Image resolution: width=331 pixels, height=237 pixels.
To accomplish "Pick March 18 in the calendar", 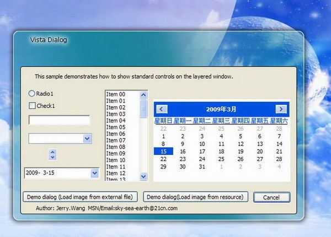I will coord(221,152).
